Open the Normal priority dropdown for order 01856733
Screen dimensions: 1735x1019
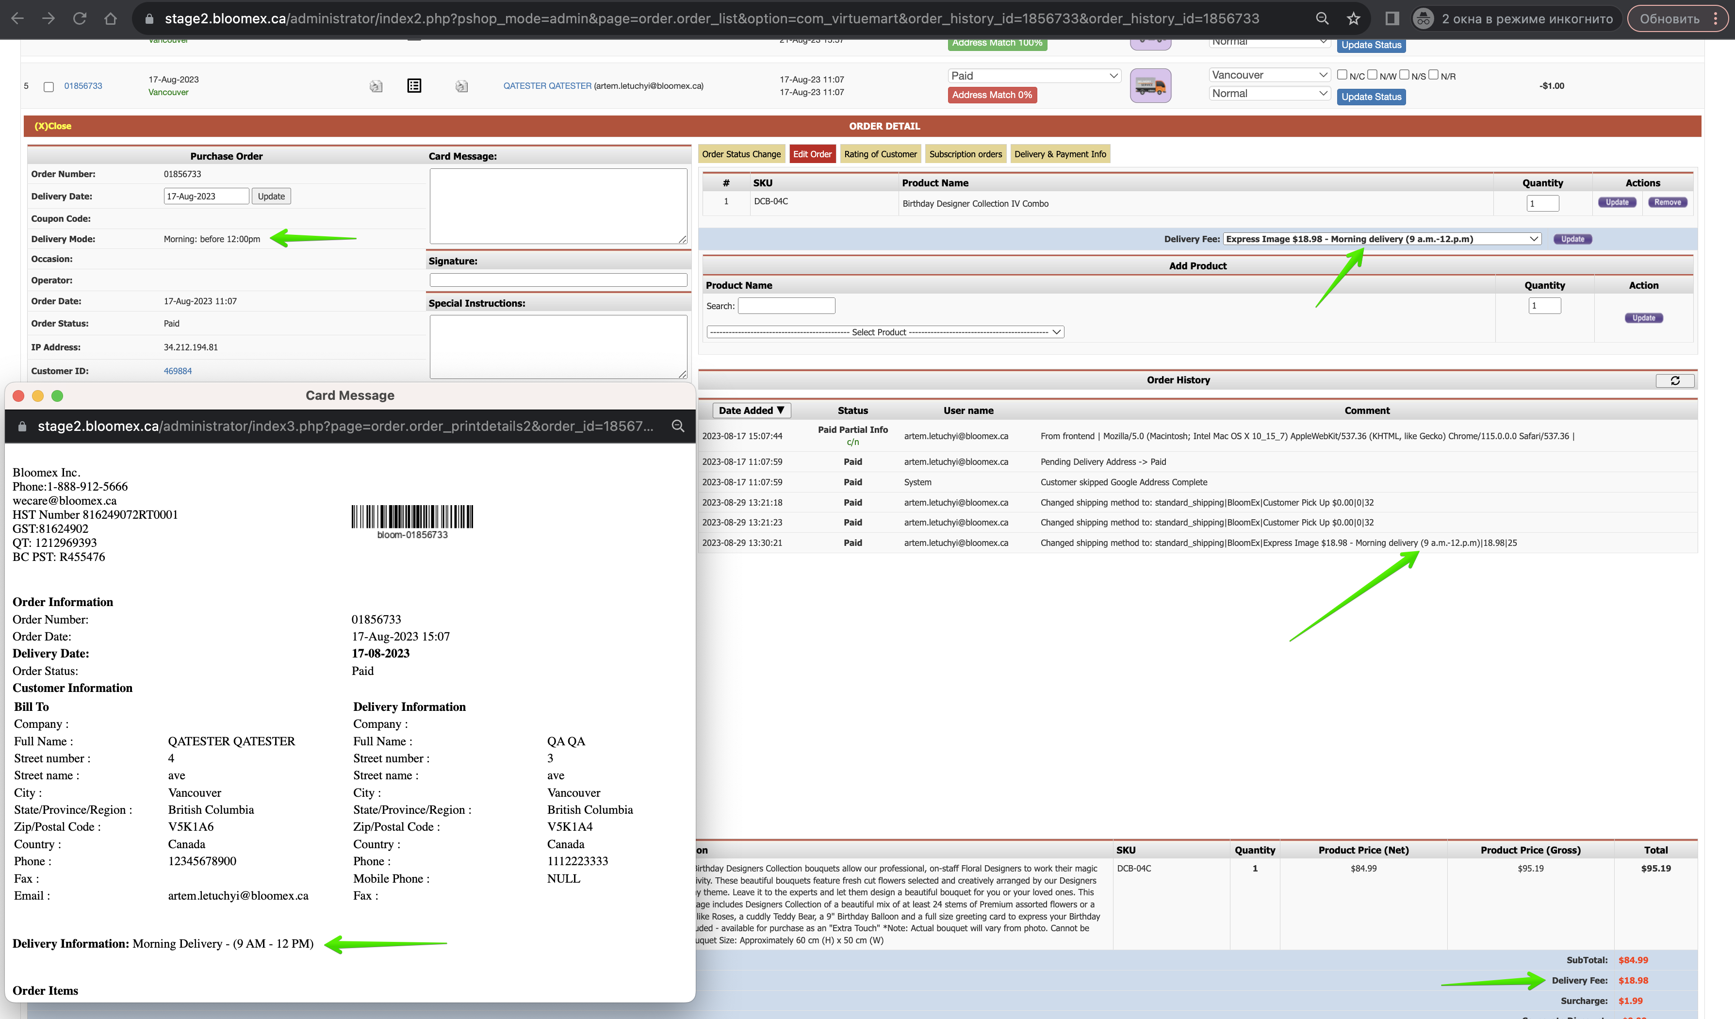tap(1269, 93)
